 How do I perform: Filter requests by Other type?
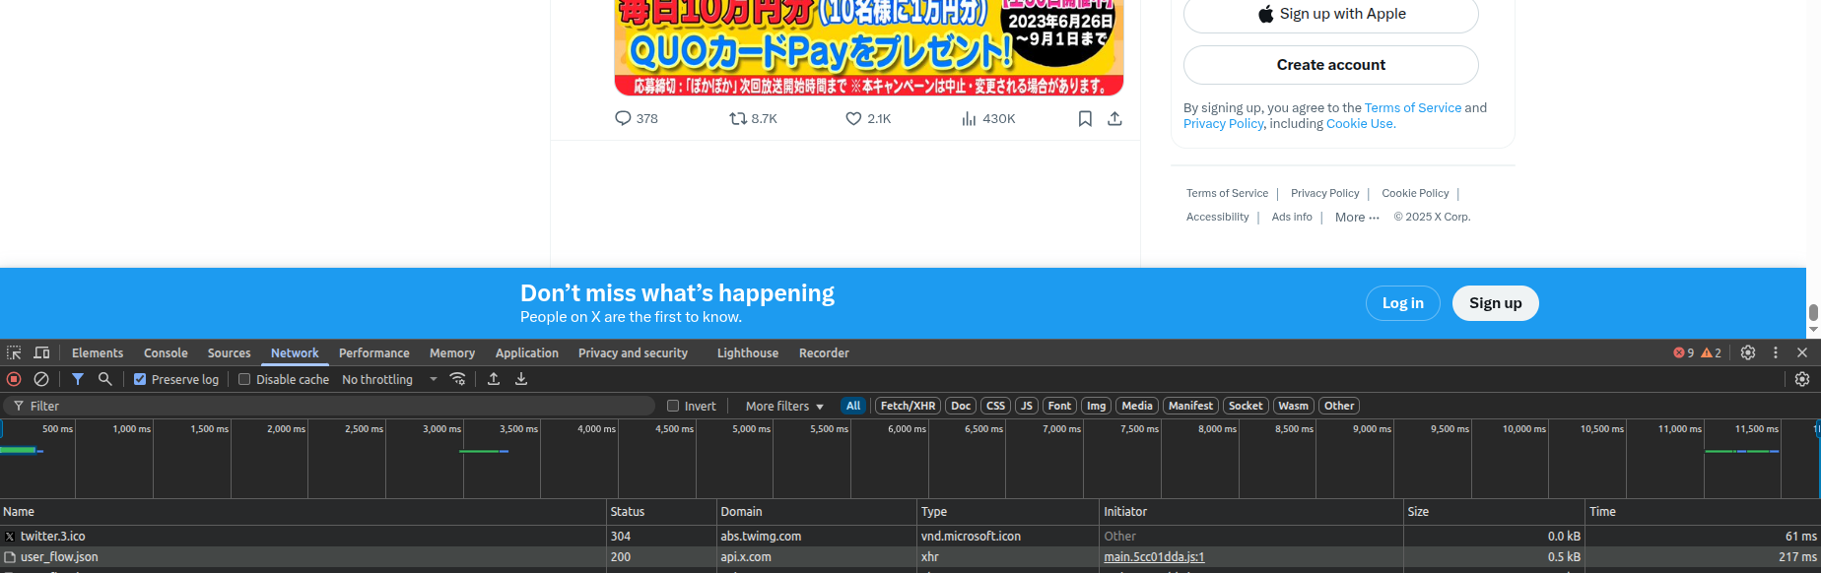(x=1339, y=406)
